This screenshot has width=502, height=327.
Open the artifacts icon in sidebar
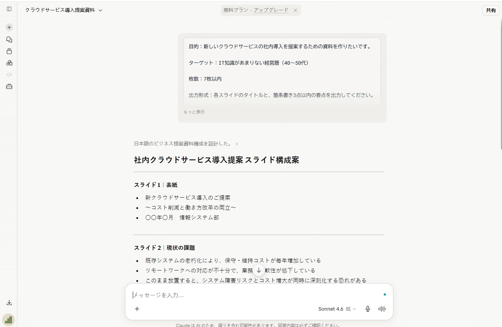9,63
